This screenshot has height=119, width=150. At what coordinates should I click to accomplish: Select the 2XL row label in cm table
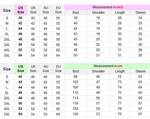pos(7,98)
